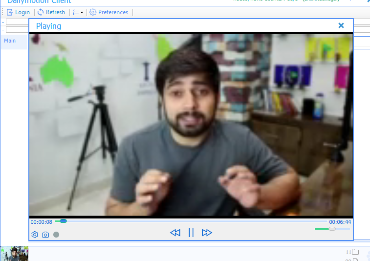Take a snapshot with camera icon

tap(45, 235)
